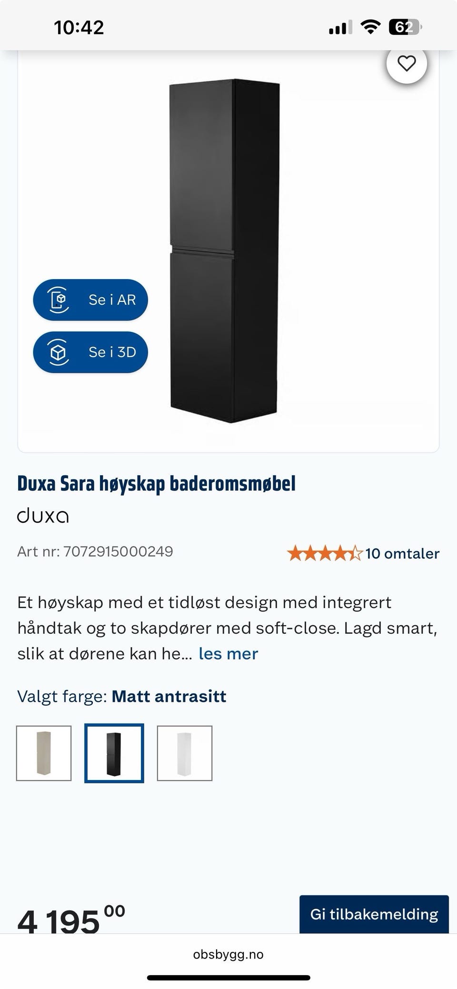Tap the AR phone icon
Screen dimensions: 457x989
tap(59, 300)
